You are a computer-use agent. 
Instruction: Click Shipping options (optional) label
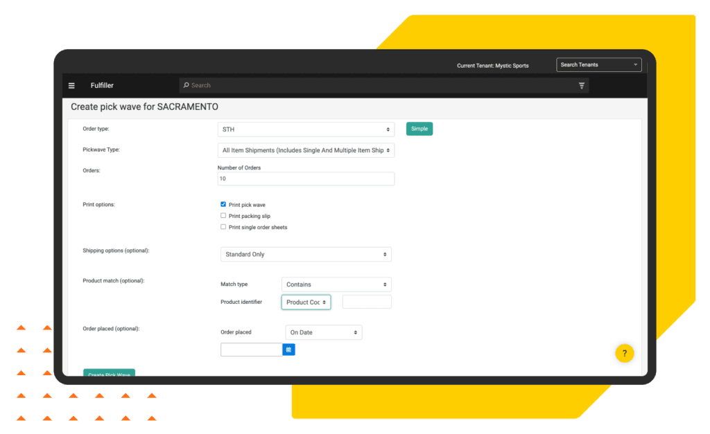coord(116,251)
